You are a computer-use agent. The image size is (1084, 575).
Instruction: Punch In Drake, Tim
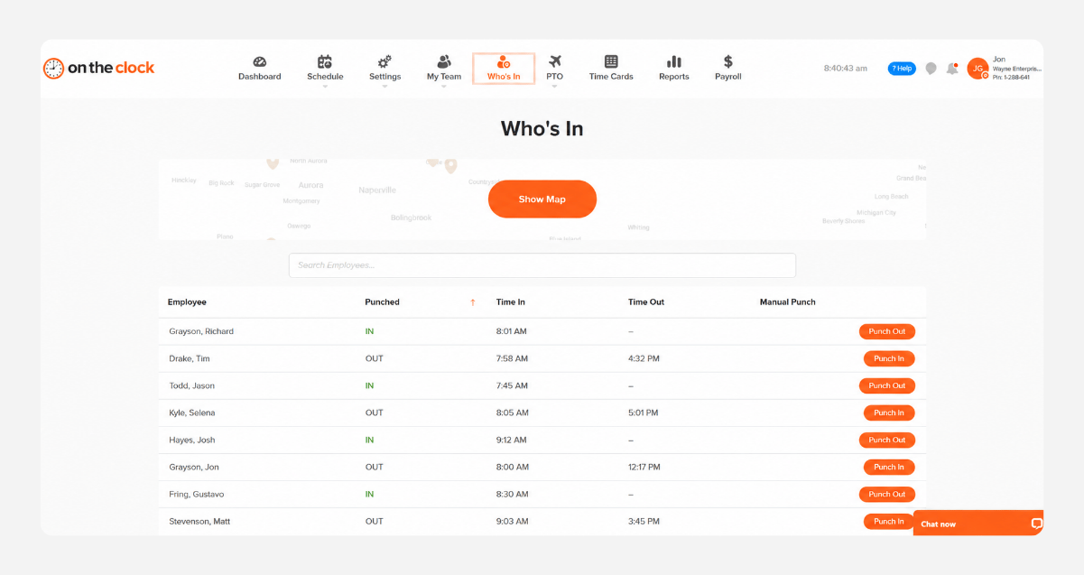pos(889,358)
